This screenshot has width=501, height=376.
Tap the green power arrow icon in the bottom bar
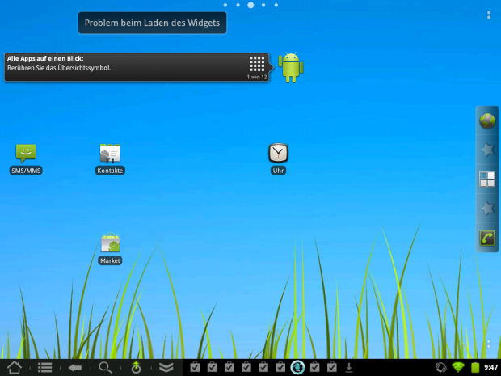(136, 368)
